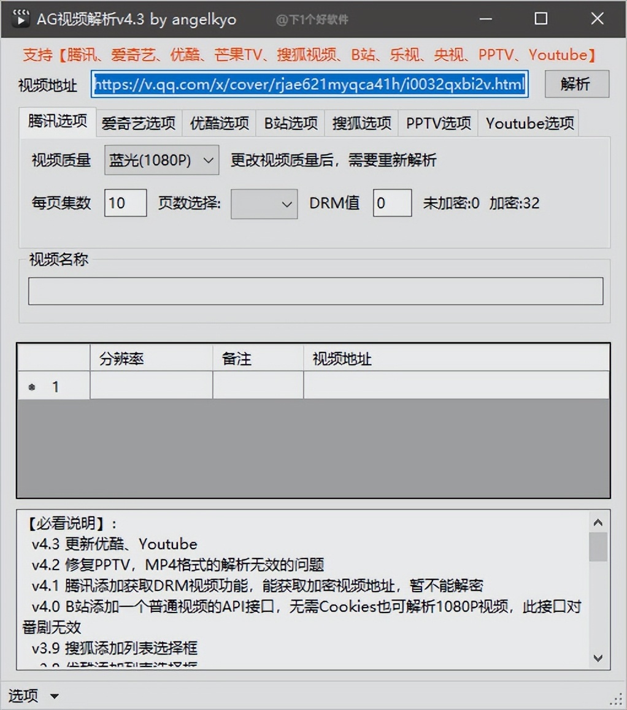The width and height of the screenshot is (627, 710).
Task: Switch to the 优酷选项 tab
Action: (x=218, y=123)
